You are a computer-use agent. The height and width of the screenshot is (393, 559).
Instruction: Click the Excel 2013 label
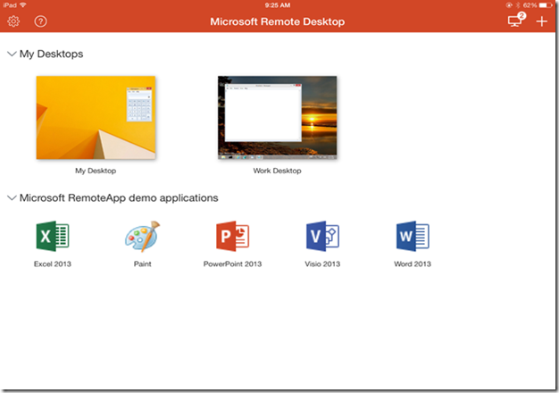pos(53,263)
